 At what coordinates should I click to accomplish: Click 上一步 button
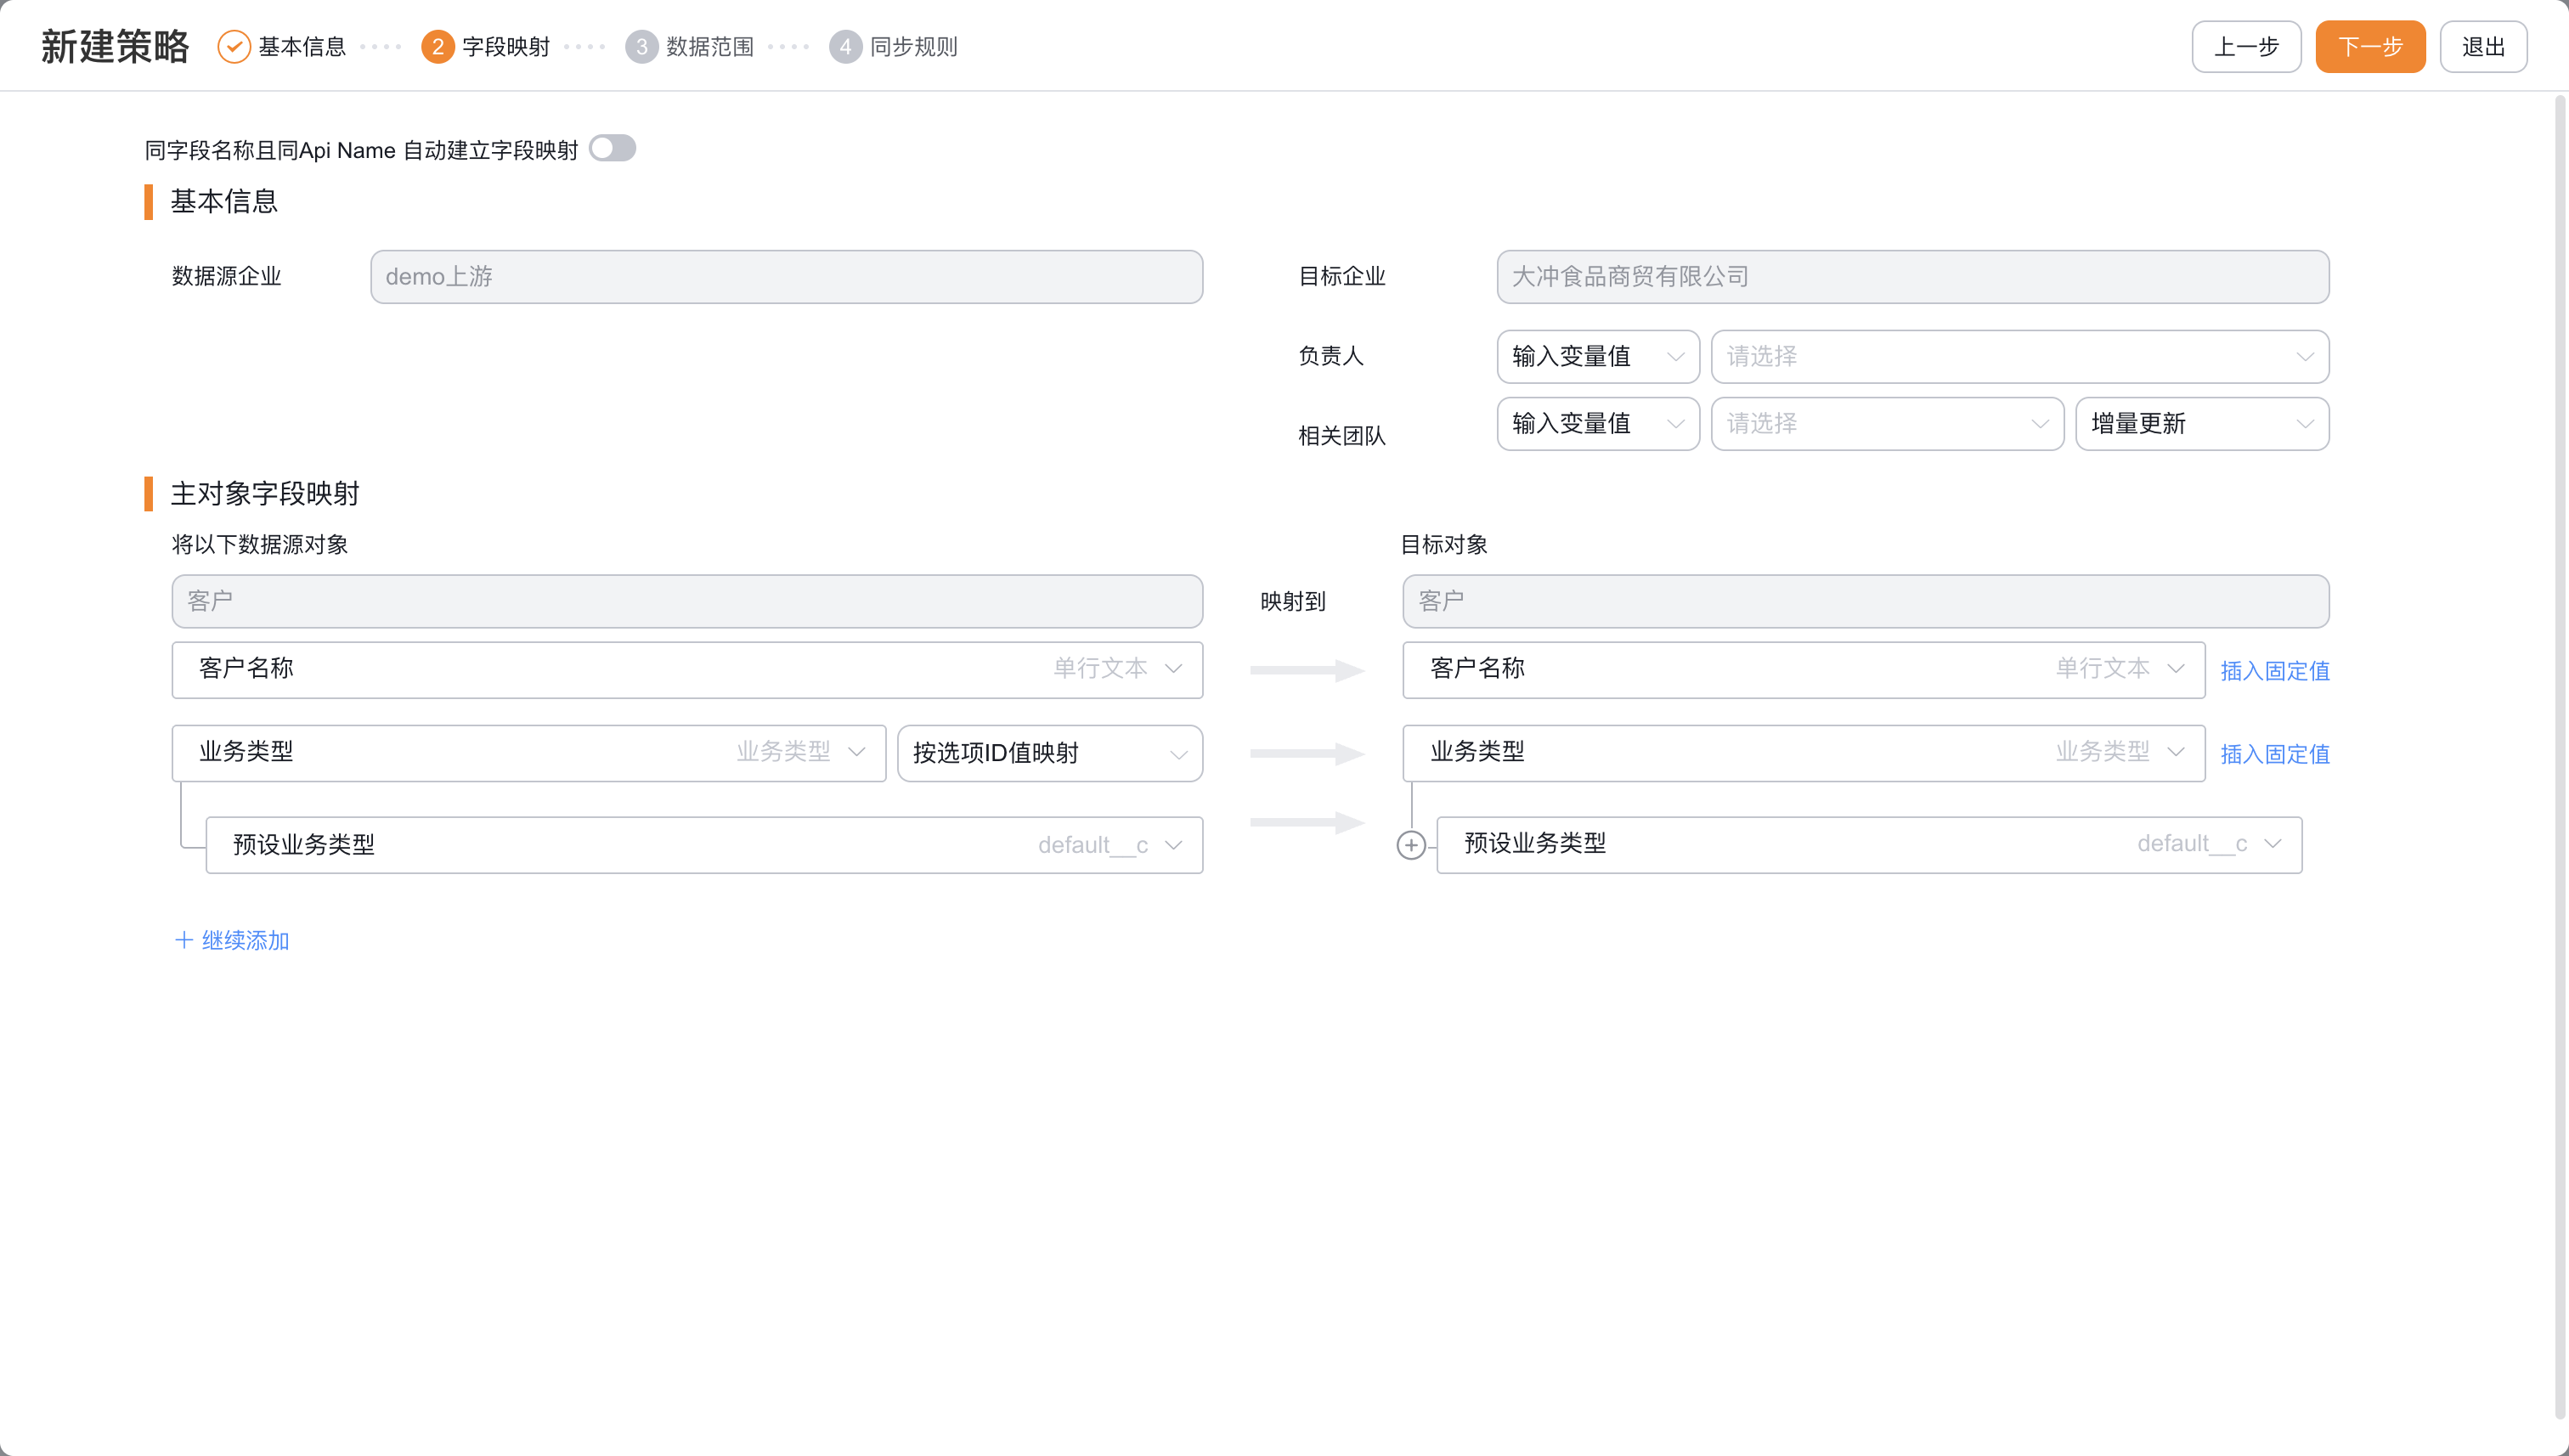click(2246, 47)
